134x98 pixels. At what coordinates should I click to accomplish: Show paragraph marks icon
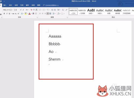click(x=66, y=10)
